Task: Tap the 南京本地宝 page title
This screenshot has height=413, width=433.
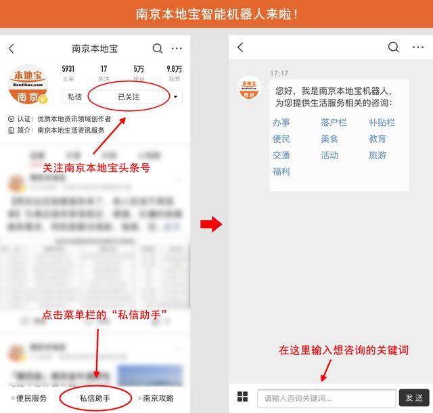Action: (95, 49)
